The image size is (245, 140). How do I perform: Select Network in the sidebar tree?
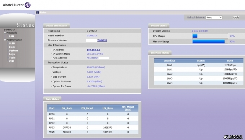[x=11, y=33]
